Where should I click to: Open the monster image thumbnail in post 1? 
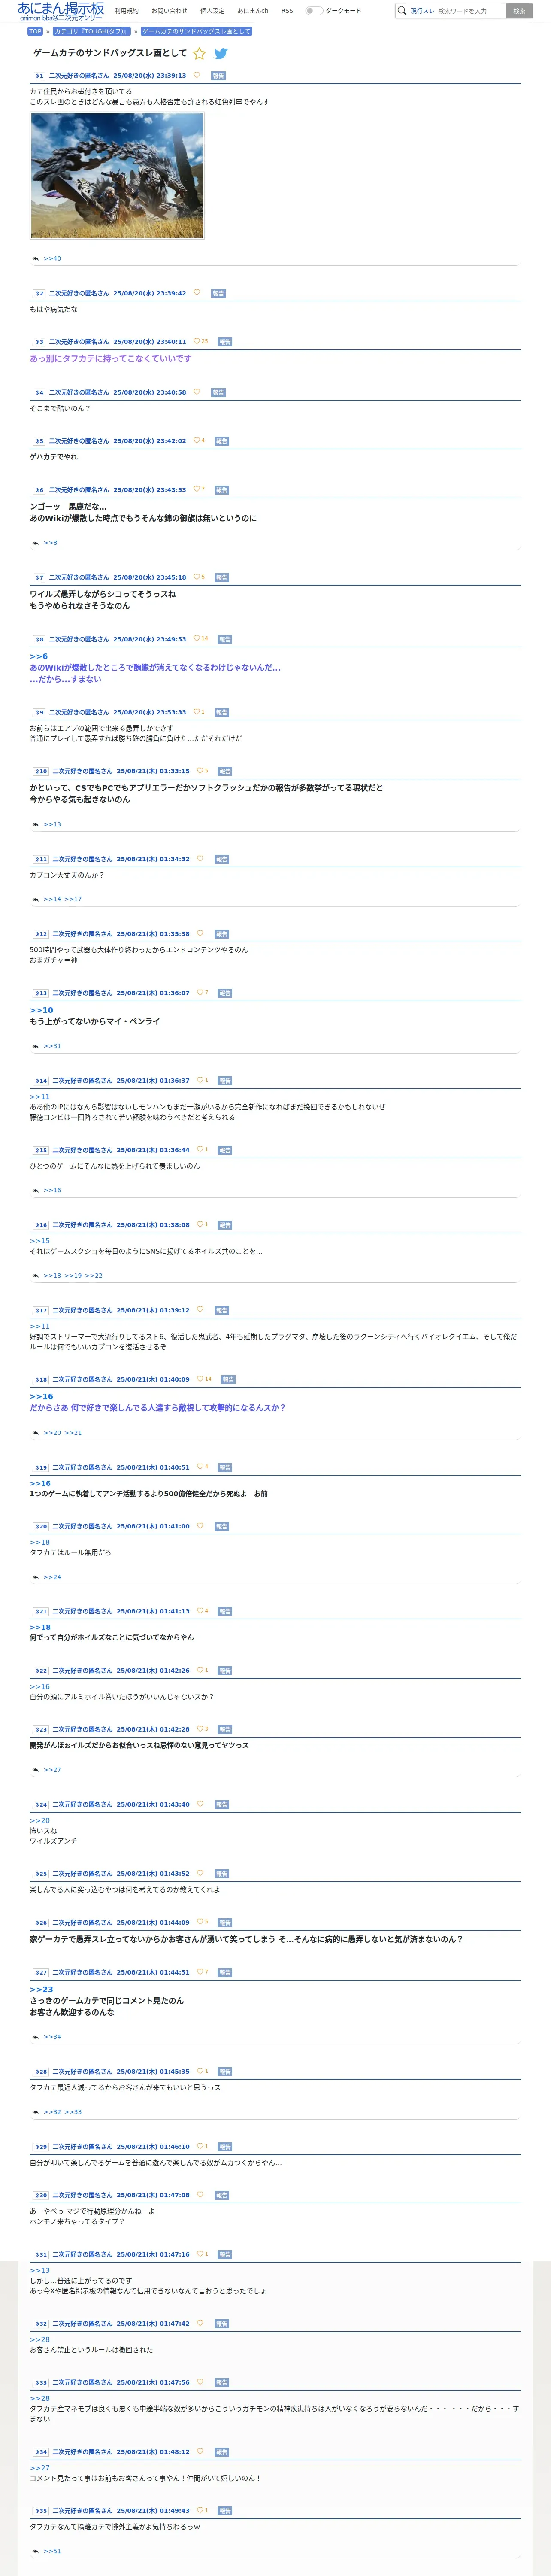pos(117,175)
